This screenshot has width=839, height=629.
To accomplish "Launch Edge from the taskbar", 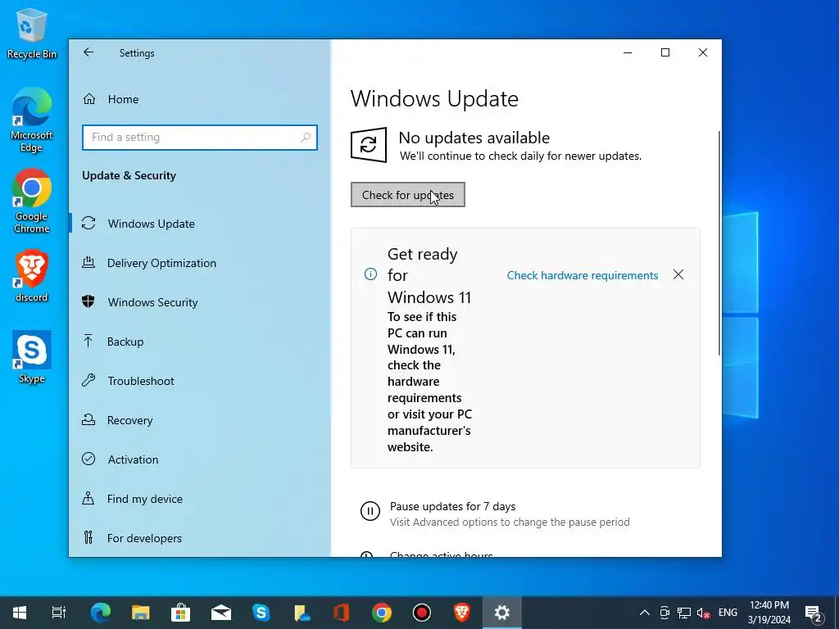I will (x=100, y=613).
